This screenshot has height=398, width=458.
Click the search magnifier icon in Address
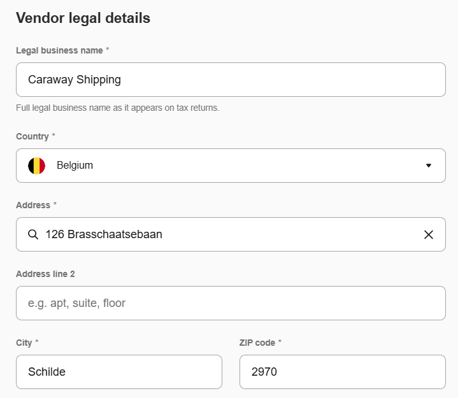[33, 234]
